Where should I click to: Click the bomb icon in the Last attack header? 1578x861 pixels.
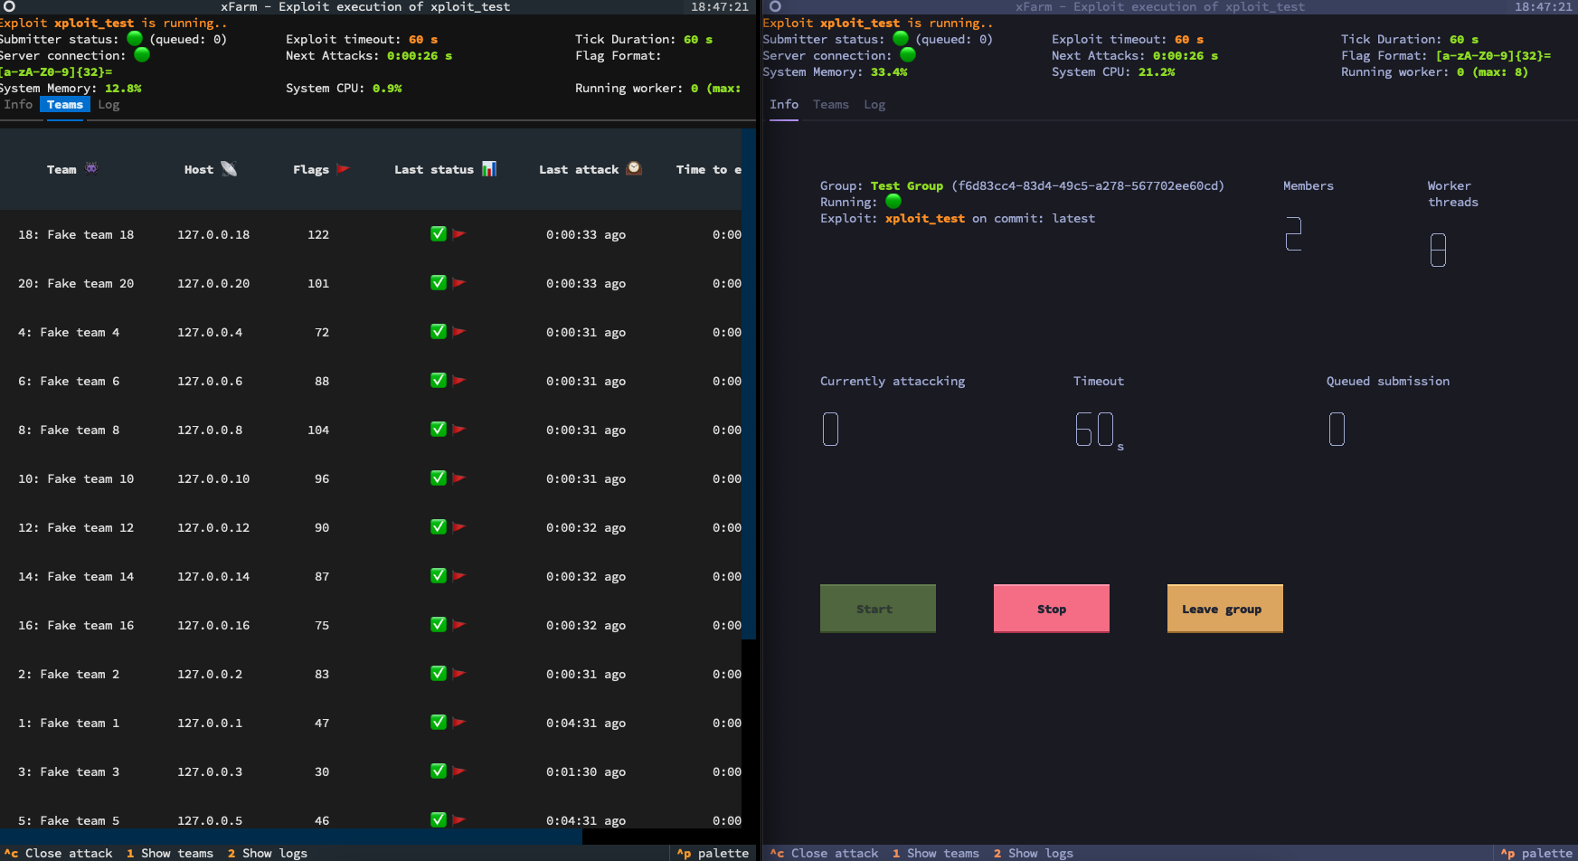pyautogui.click(x=633, y=168)
